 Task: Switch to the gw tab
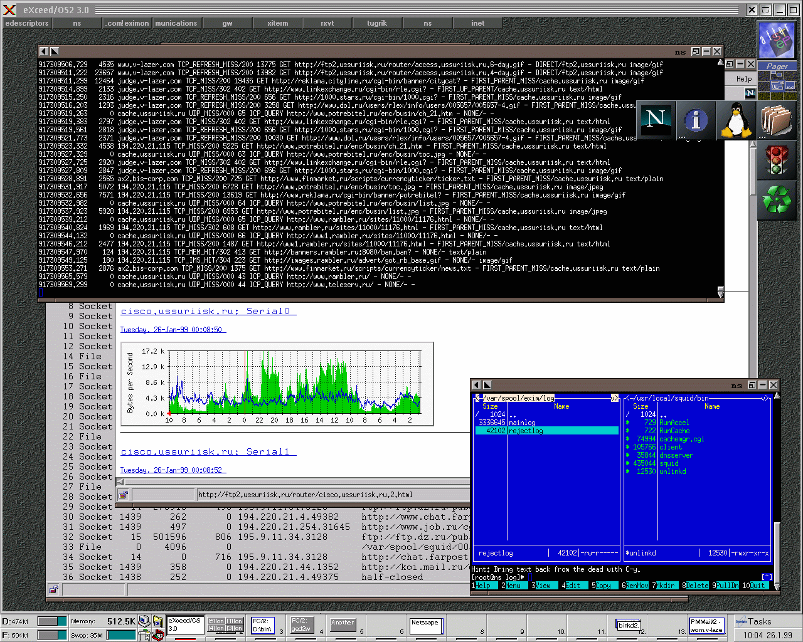tap(227, 23)
